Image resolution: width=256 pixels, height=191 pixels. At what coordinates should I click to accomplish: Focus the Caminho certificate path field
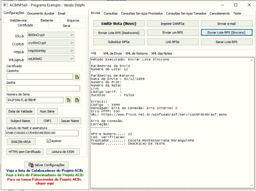[x=40, y=77]
